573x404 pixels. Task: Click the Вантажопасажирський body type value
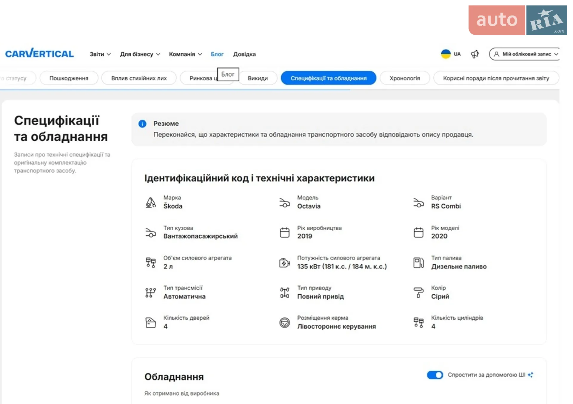coord(201,236)
